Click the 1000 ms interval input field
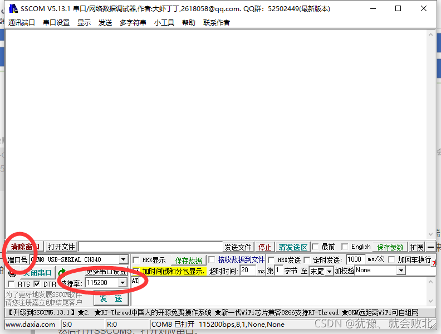This screenshot has width=441, height=334. click(355, 259)
